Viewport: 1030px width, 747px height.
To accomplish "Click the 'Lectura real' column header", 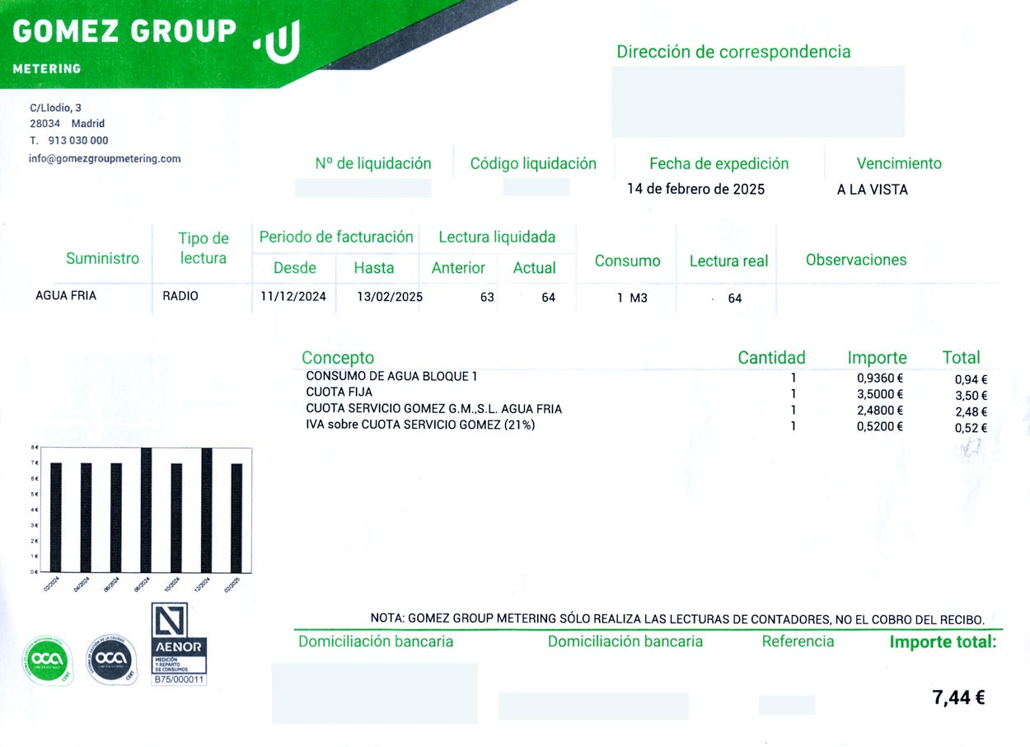I will coord(728,261).
